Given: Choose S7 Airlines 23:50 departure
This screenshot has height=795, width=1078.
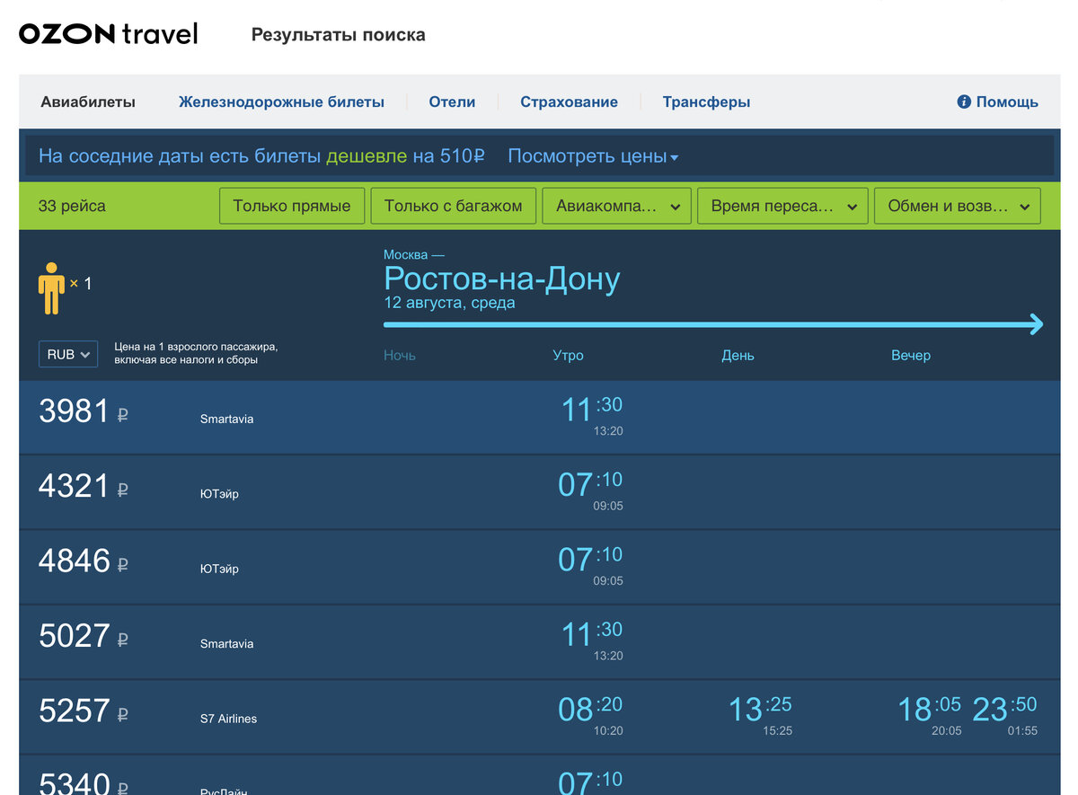Looking at the screenshot, I should point(1005,714).
